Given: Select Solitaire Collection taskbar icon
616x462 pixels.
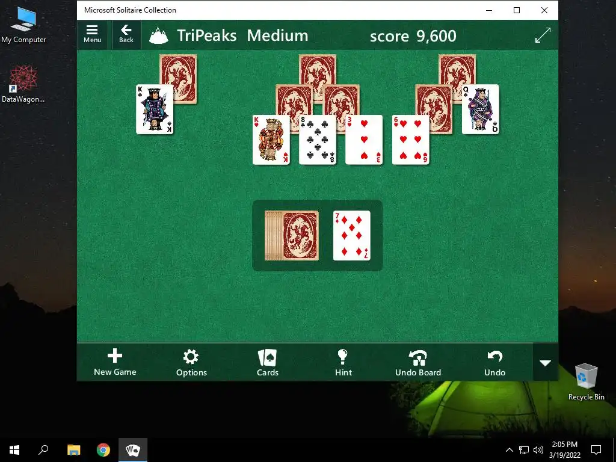Looking at the screenshot, I should (133, 450).
